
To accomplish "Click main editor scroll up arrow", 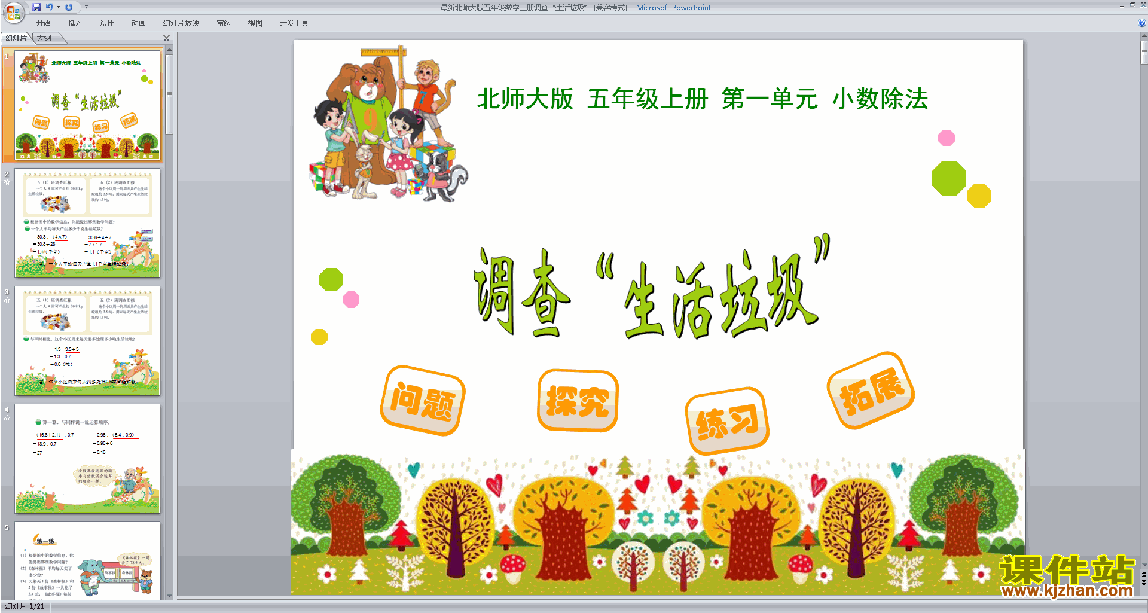I will point(1144,36).
